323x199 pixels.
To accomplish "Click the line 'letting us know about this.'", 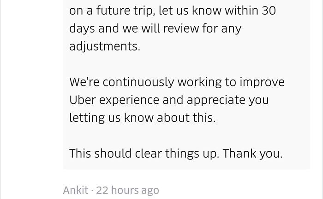I will (x=142, y=118).
